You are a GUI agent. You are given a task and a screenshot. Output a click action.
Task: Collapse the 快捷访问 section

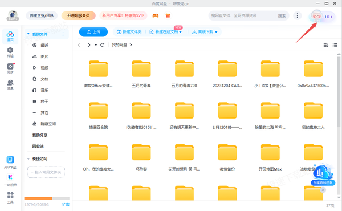pyautogui.click(x=28, y=159)
